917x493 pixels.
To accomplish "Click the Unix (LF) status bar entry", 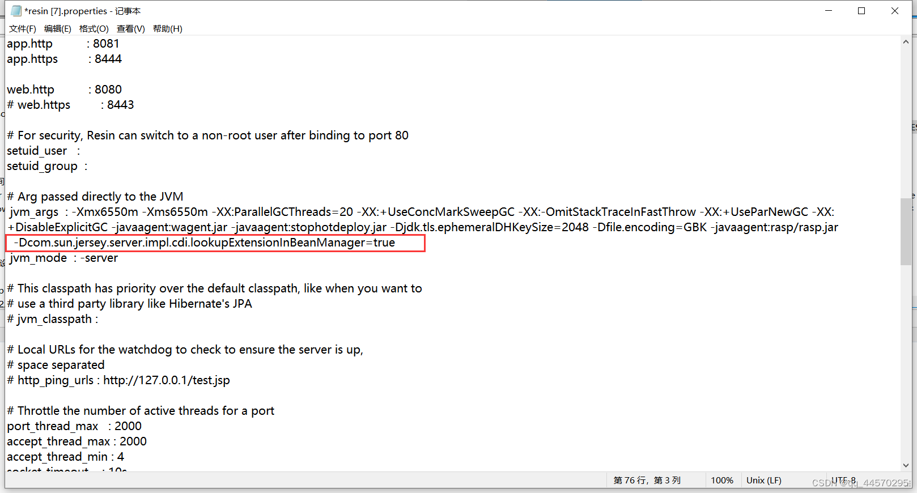I will (764, 481).
